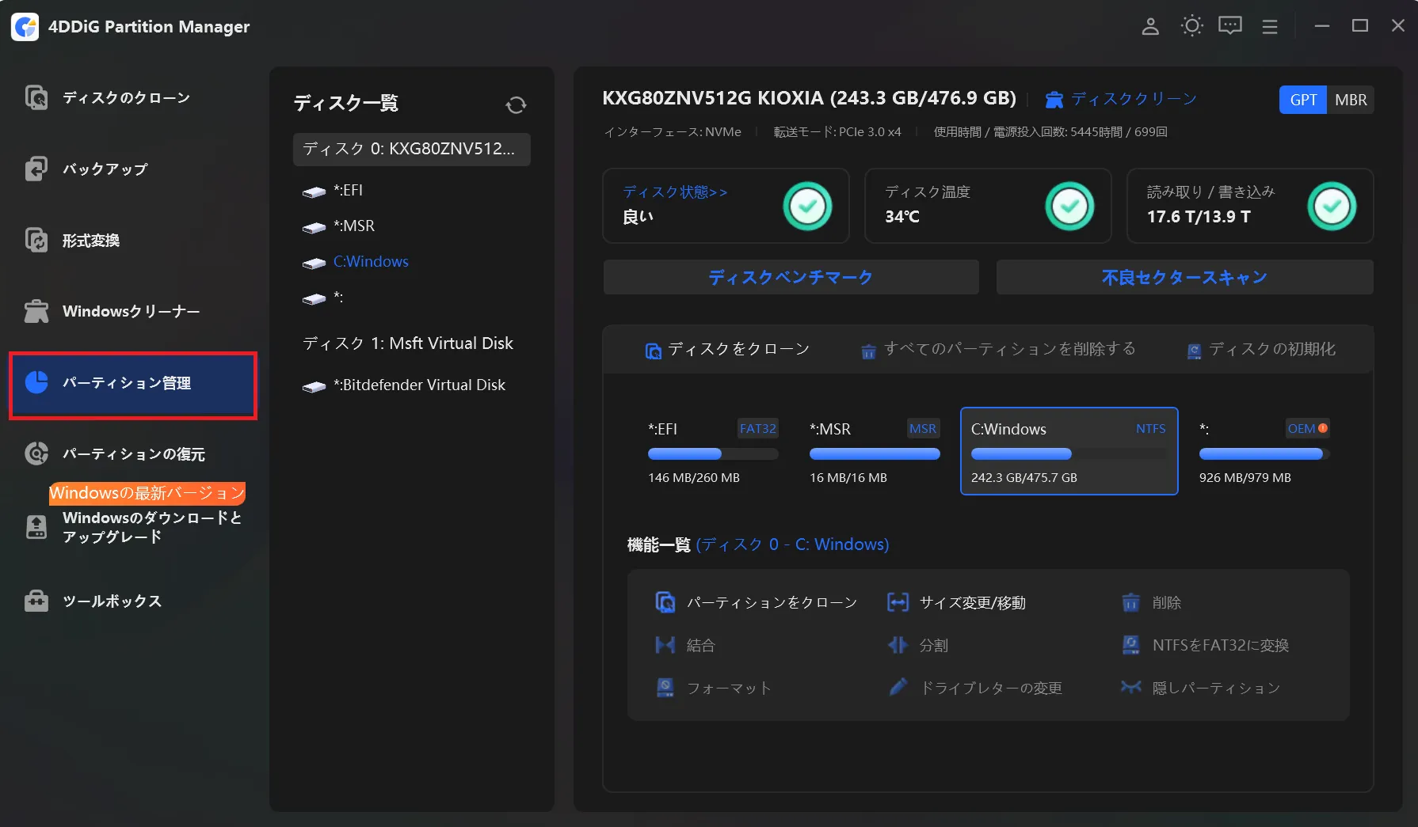Select ディスク 0: KXG80ZNV512 in disk list

point(411,149)
